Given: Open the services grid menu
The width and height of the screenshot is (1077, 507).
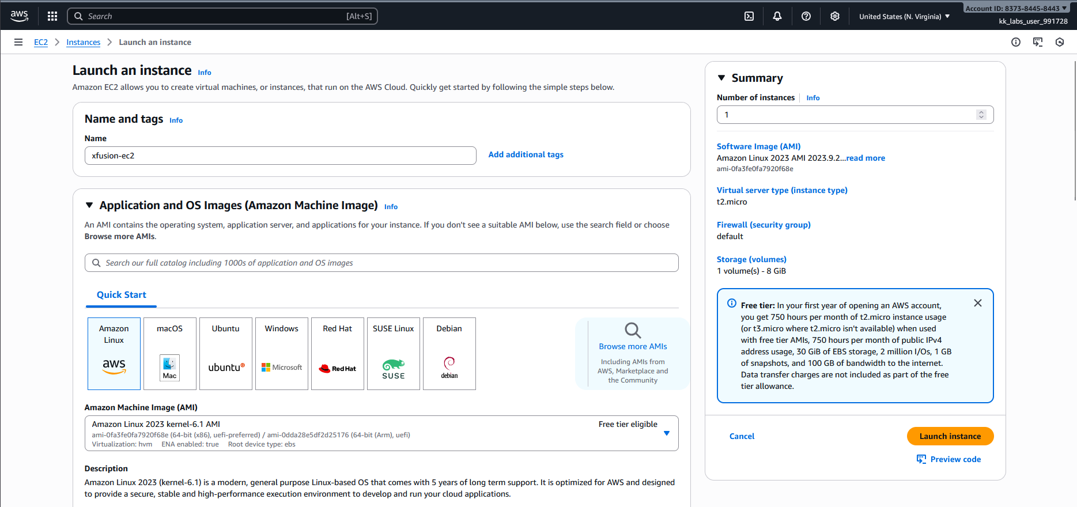Looking at the screenshot, I should (x=52, y=16).
